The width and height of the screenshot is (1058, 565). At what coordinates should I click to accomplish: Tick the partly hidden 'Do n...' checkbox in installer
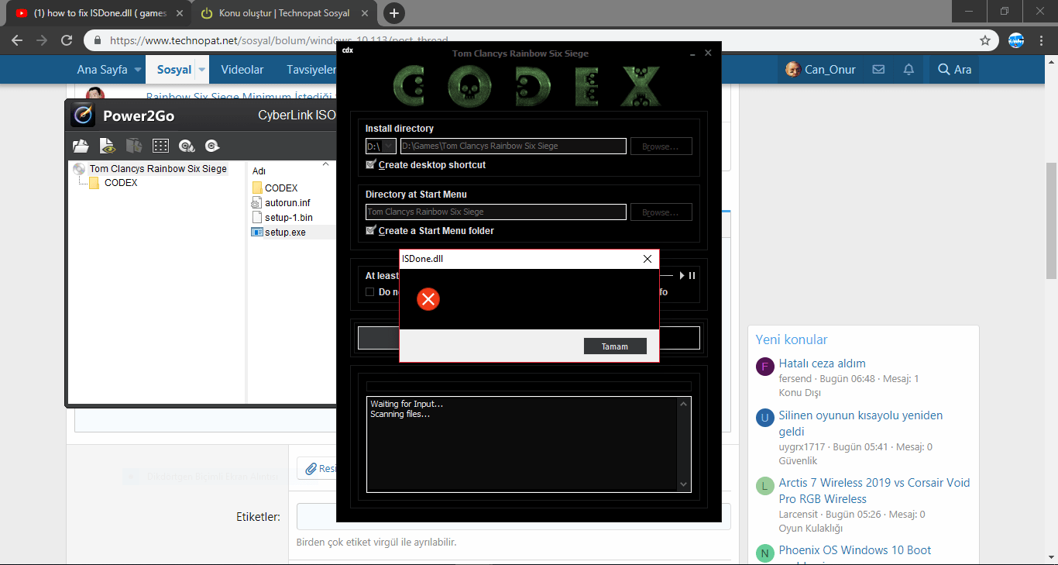(x=370, y=292)
